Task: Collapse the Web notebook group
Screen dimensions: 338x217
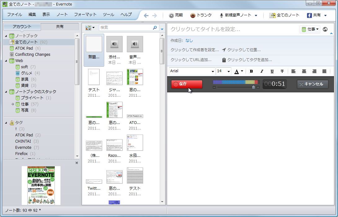Action: point(6,60)
